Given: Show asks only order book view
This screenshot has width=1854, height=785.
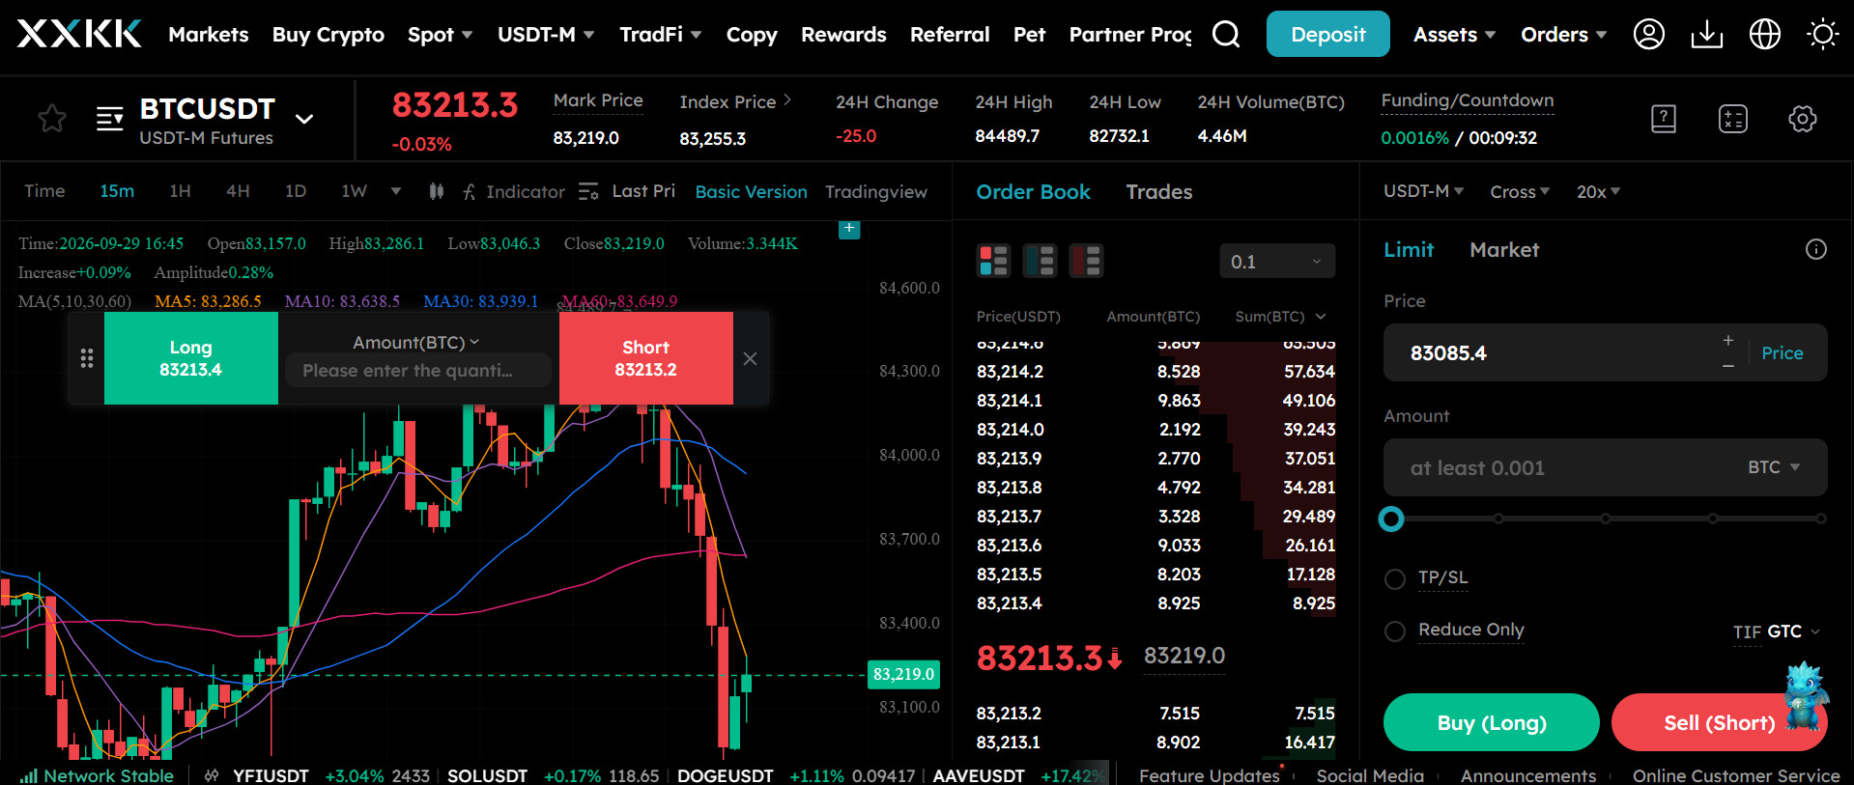Looking at the screenshot, I should click(1087, 261).
